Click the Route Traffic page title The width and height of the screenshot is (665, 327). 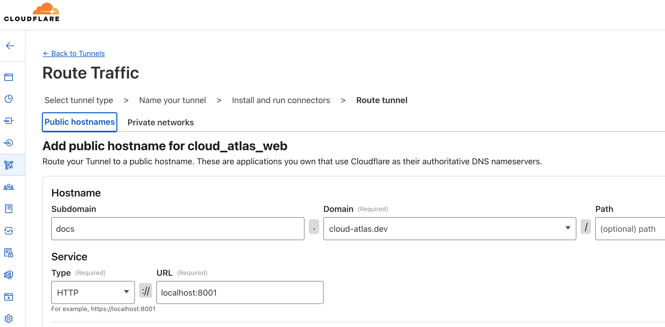91,73
